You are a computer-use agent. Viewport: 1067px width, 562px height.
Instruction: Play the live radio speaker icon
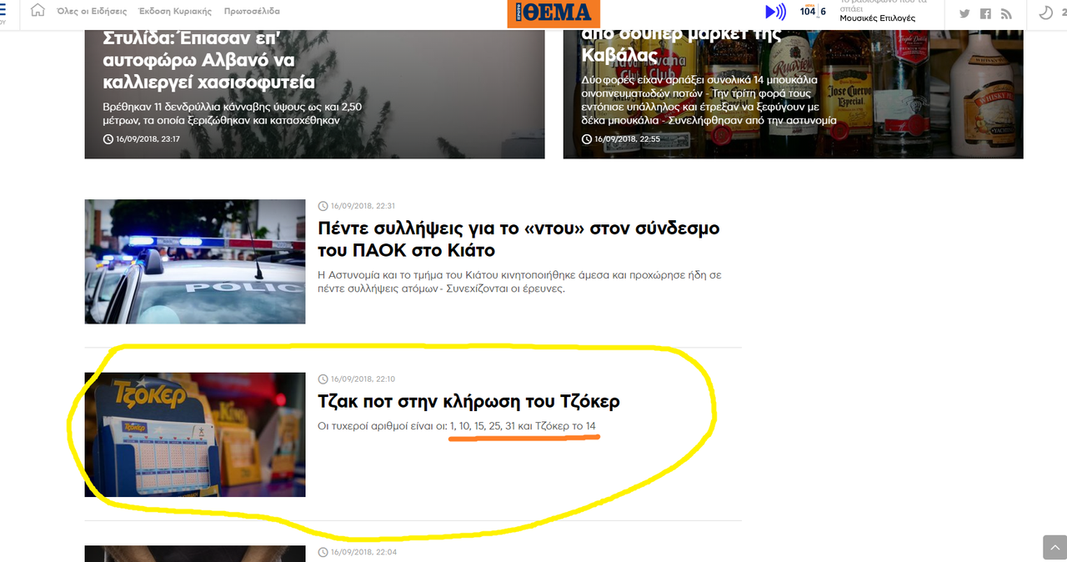click(x=775, y=12)
